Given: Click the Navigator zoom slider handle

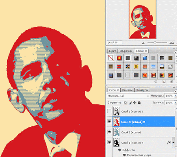Looking at the screenshot, I should pos(155,43).
